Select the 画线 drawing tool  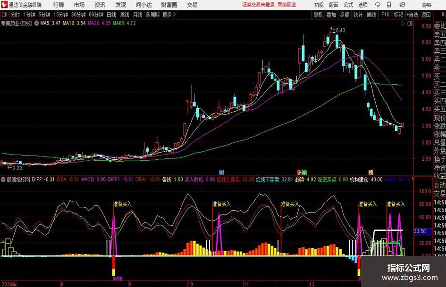(x=371, y=15)
